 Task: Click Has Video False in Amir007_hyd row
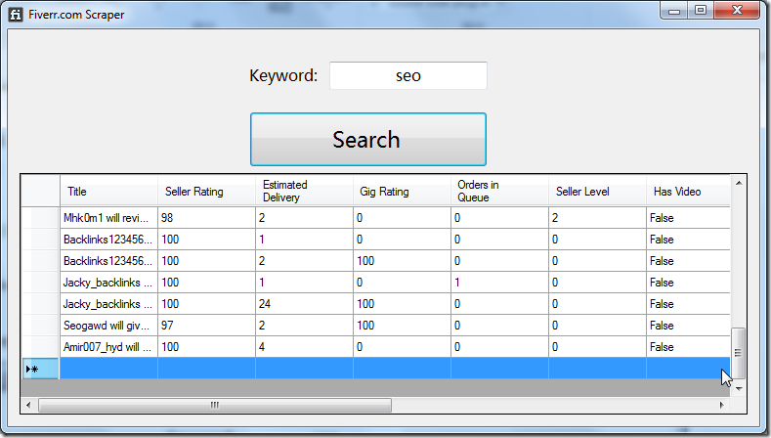pyautogui.click(x=688, y=347)
